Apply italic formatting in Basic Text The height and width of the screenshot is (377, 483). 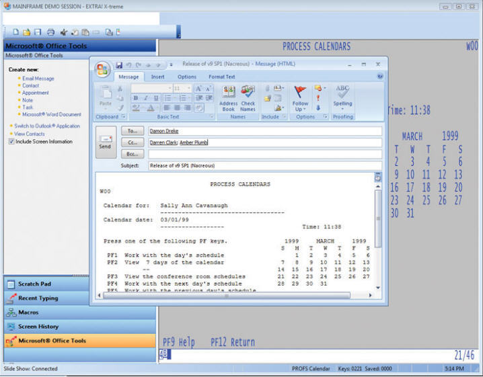coord(146,98)
